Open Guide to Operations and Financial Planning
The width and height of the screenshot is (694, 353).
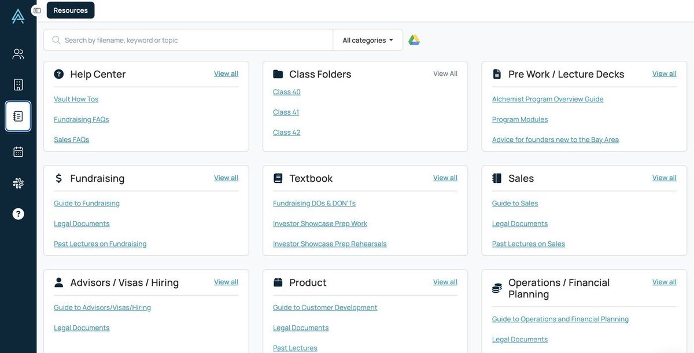(560, 319)
